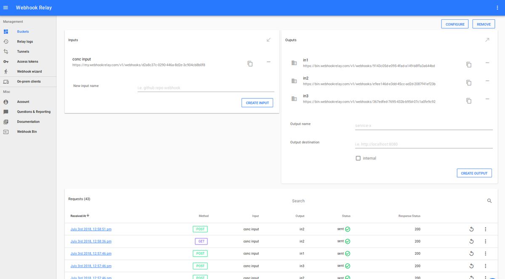Enable the internal output checkbox
Viewport: 505px width, 279px height.
[358, 158]
